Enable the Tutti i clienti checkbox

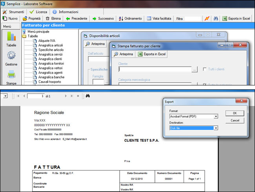[205, 69]
